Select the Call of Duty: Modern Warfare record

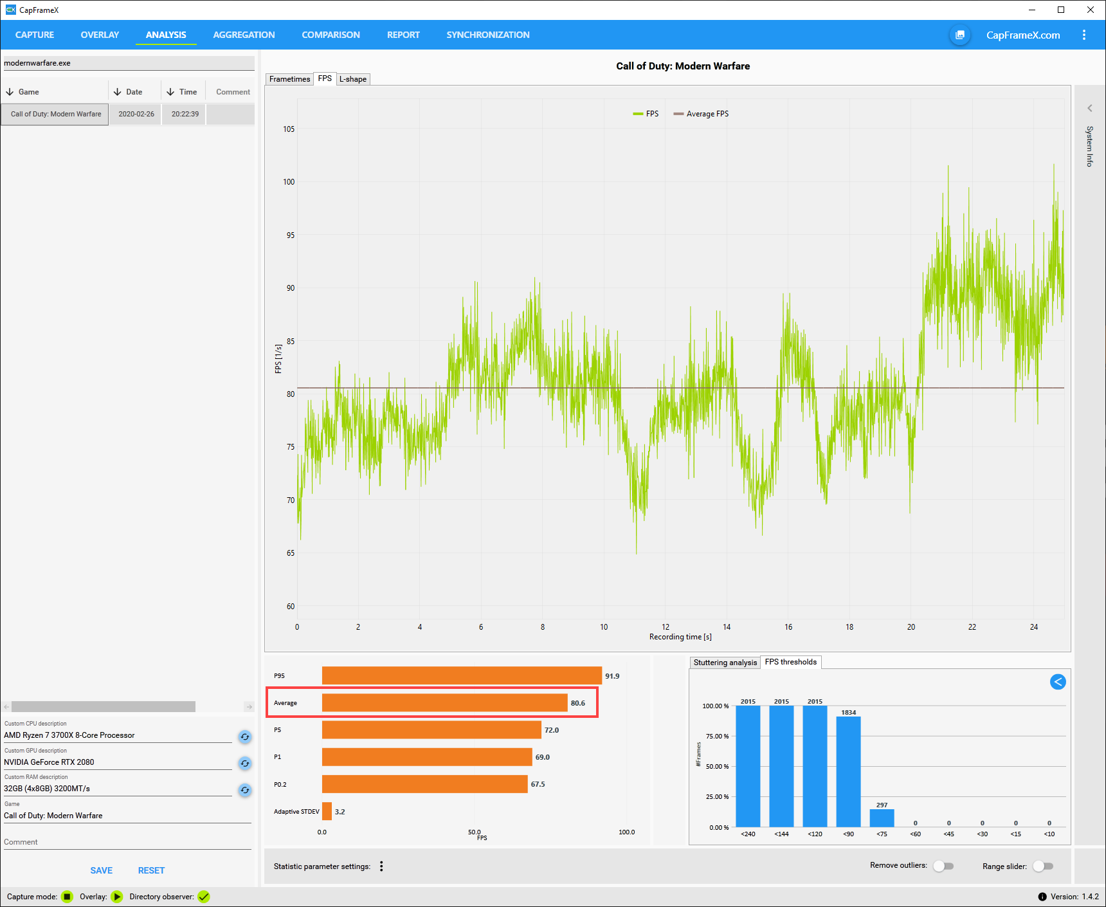[x=55, y=114]
